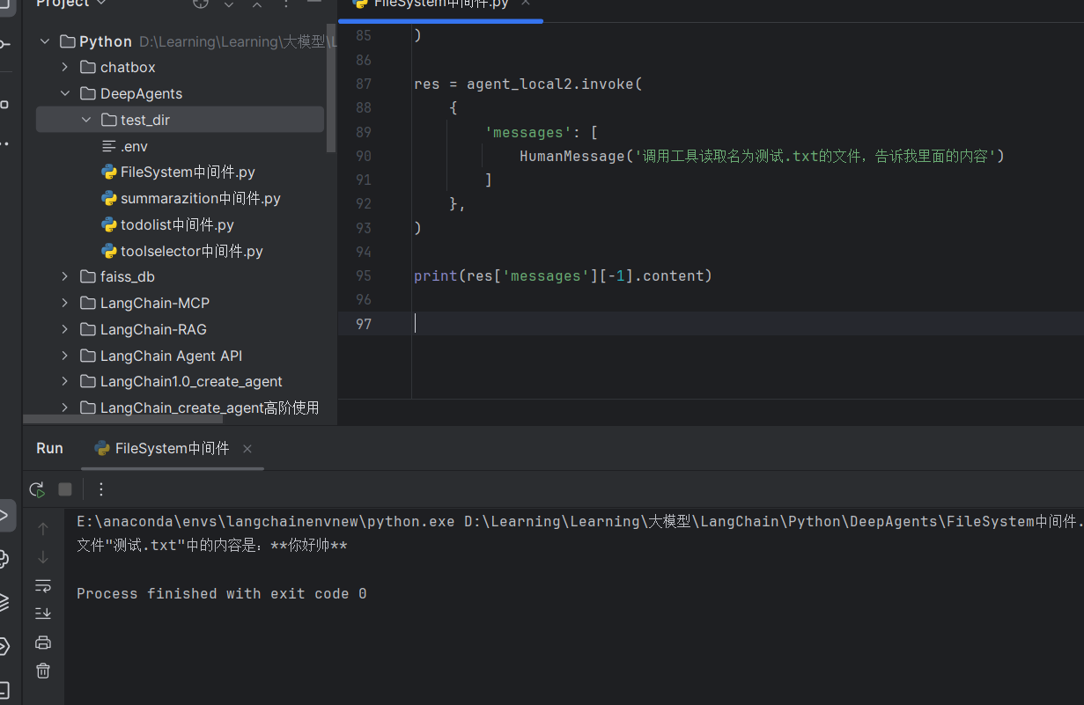Collapse the Python root project node
The width and height of the screenshot is (1084, 705).
point(44,41)
